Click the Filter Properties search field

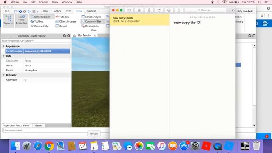click(x=36, y=41)
